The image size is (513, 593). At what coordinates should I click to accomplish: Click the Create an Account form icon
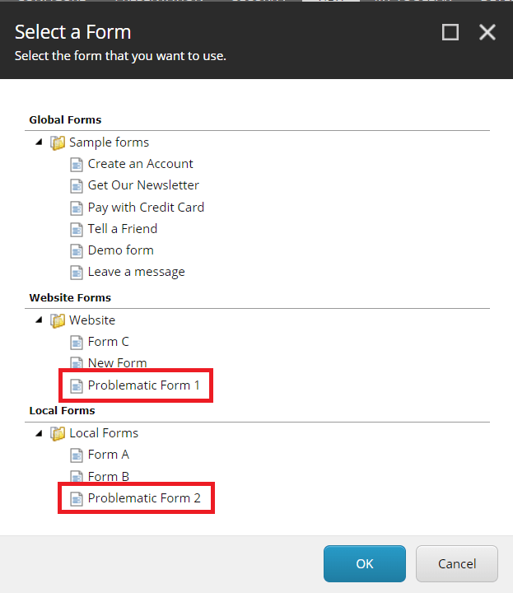click(x=77, y=164)
